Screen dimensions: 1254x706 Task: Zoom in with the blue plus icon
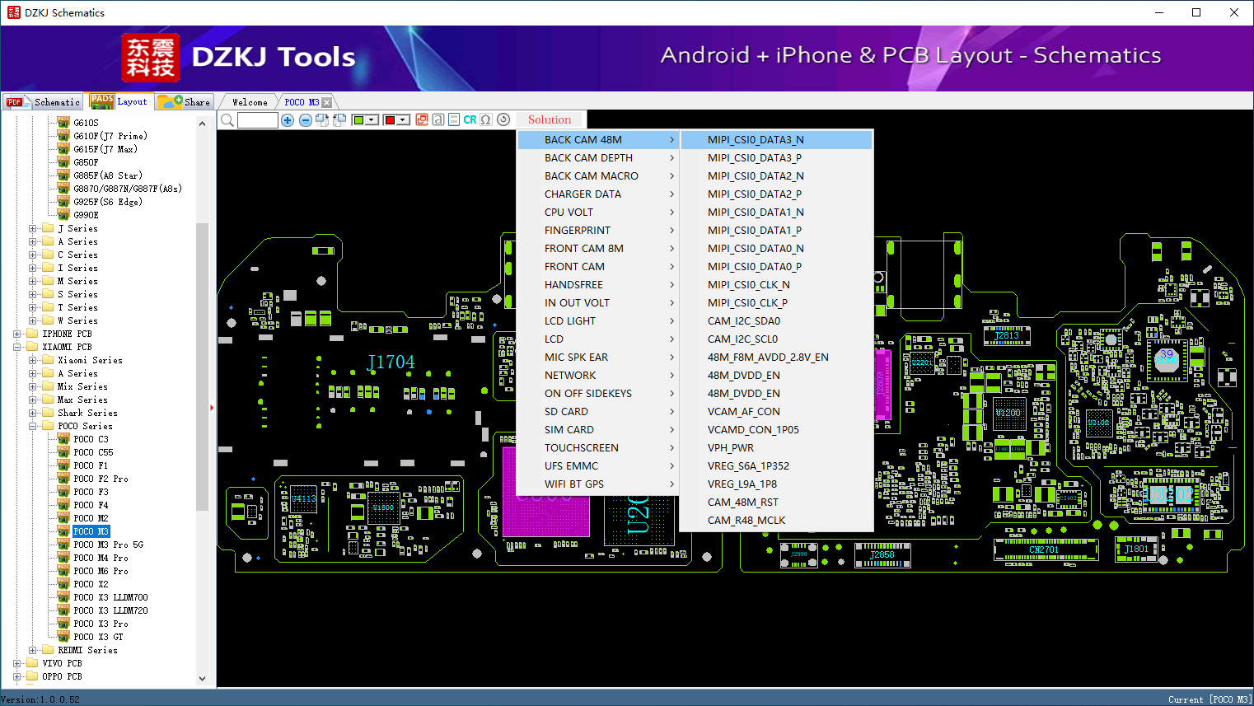288,120
